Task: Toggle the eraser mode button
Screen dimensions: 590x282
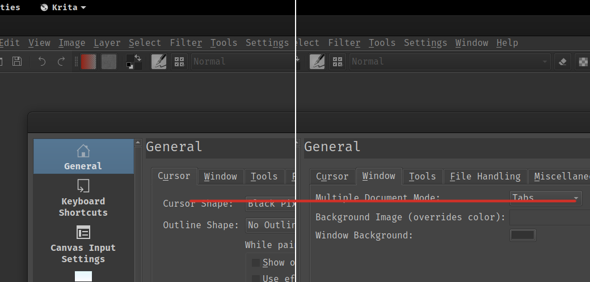Action: point(563,61)
